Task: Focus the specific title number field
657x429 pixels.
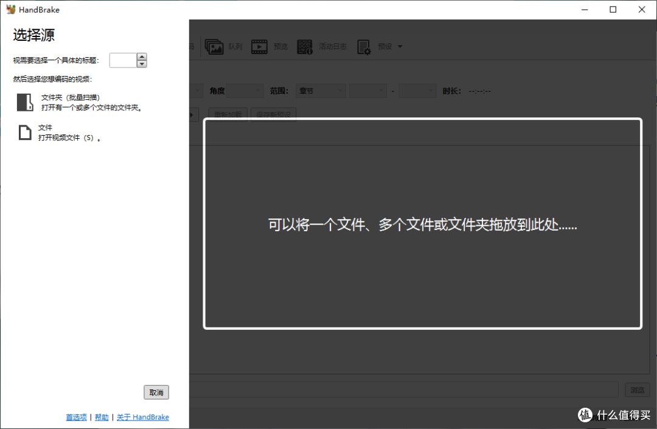Action: pos(123,60)
